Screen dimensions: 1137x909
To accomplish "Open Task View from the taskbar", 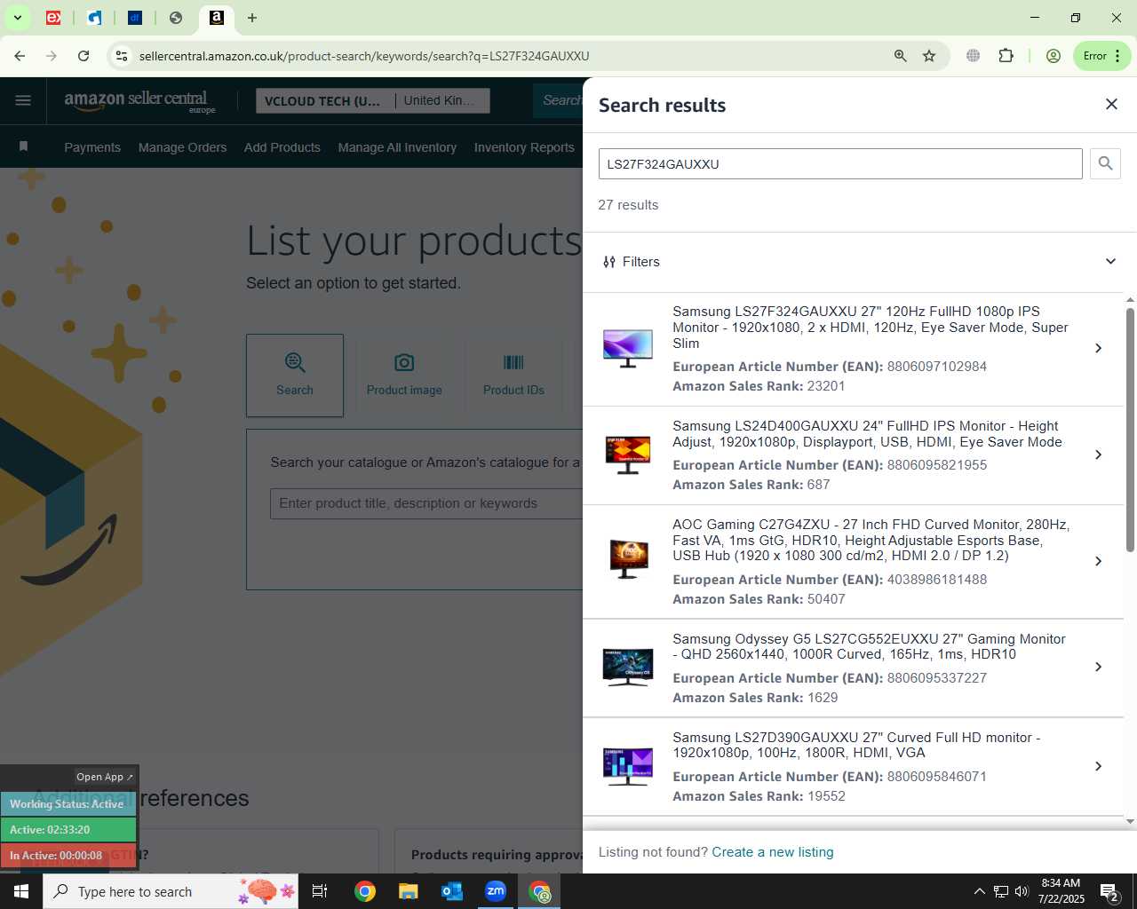I will (x=320, y=891).
